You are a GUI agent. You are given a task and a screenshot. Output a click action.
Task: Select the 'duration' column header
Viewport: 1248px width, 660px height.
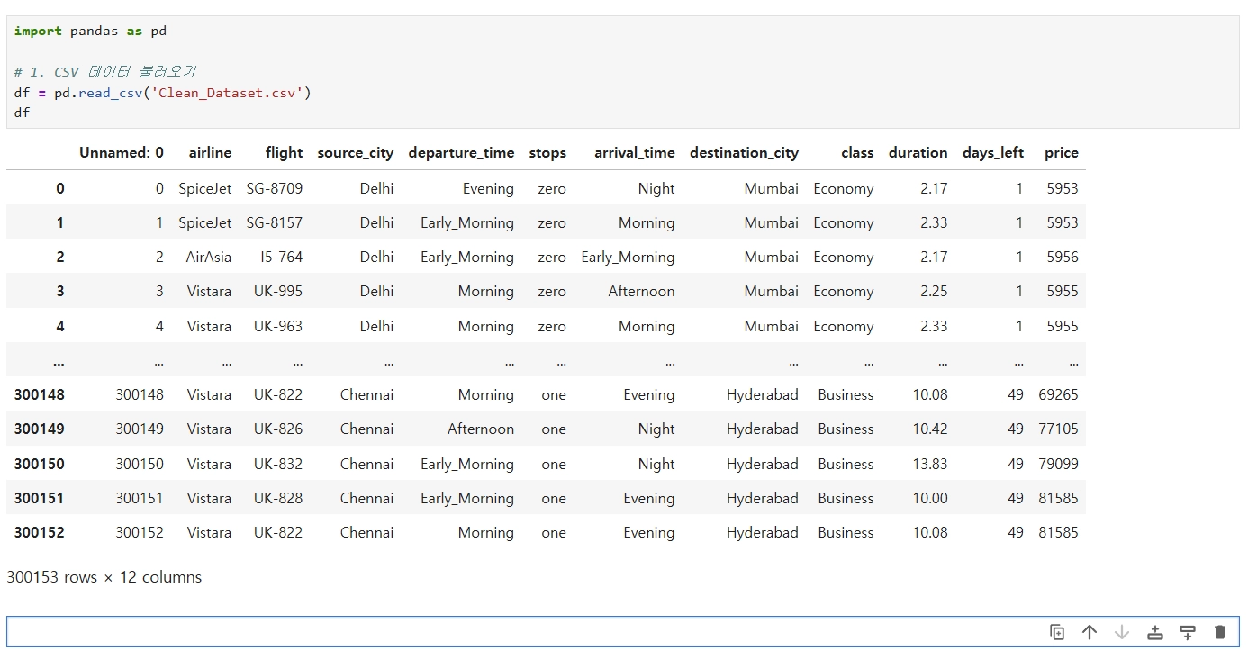point(918,153)
